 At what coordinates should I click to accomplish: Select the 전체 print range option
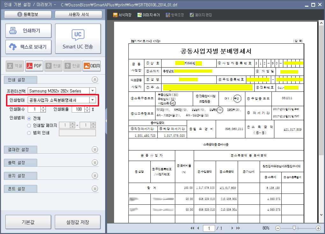point(29,118)
